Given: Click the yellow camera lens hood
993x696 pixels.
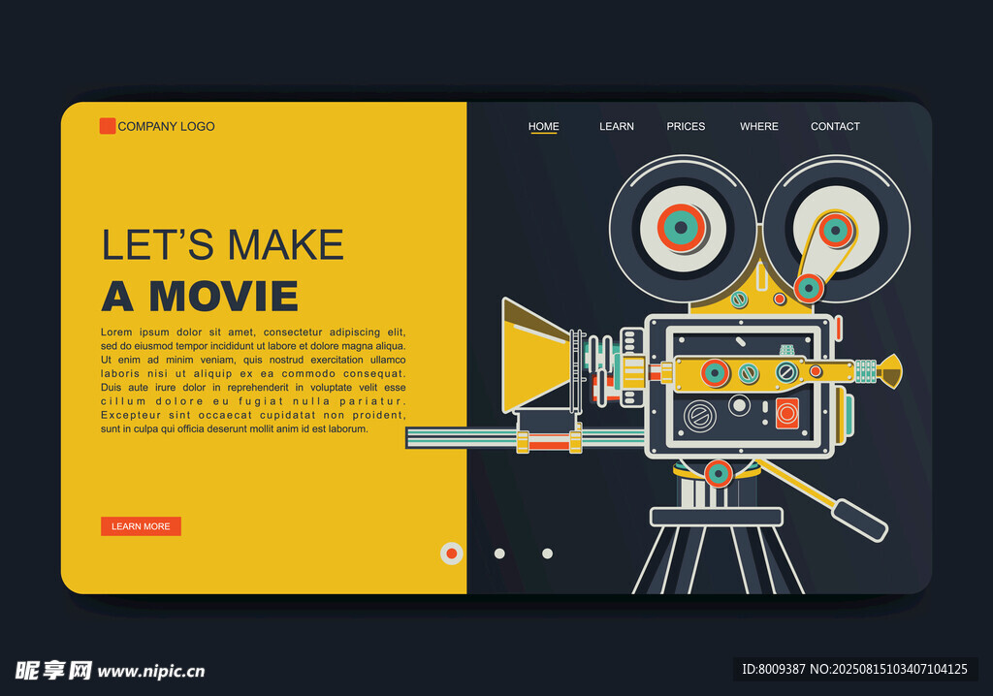Looking at the screenshot, I should tap(533, 357).
